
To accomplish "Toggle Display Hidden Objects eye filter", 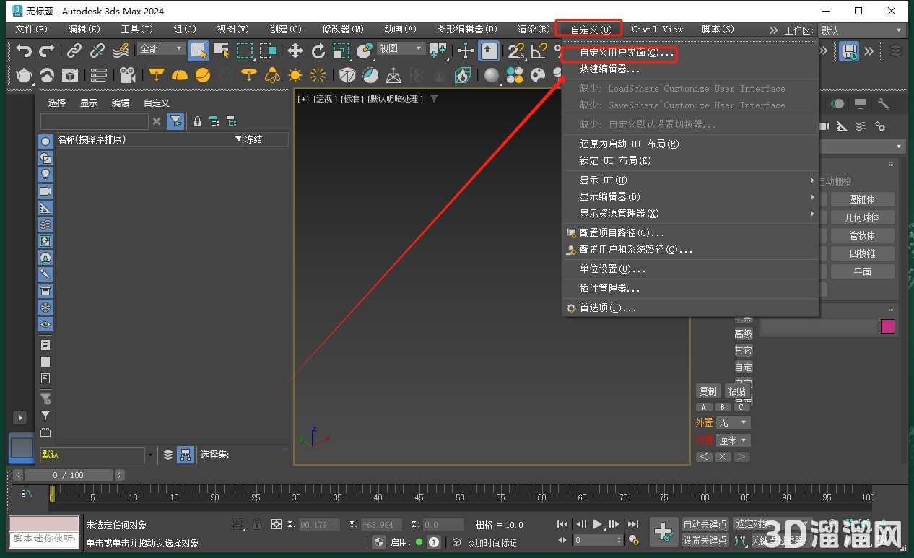I will 45,324.
